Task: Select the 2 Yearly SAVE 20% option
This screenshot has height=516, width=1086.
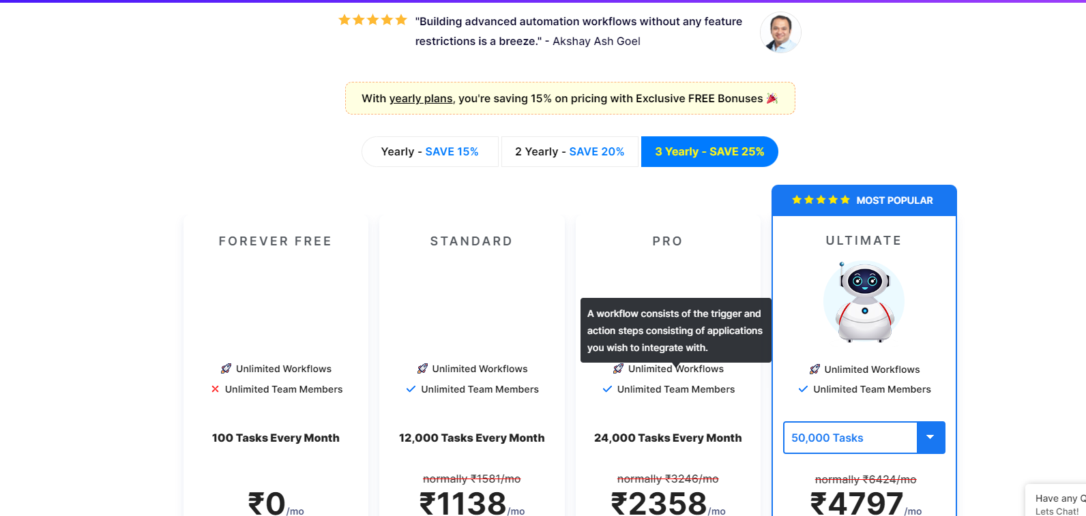Action: [570, 151]
